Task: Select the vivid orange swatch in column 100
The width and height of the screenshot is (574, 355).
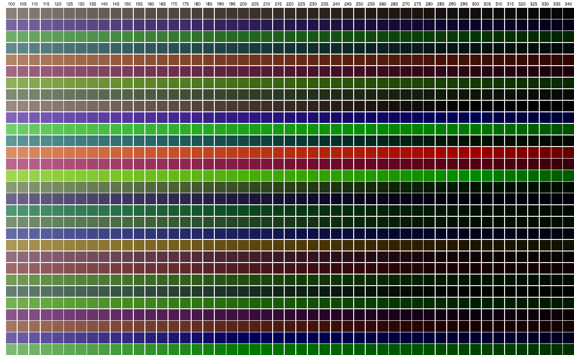Action: [x=11, y=153]
